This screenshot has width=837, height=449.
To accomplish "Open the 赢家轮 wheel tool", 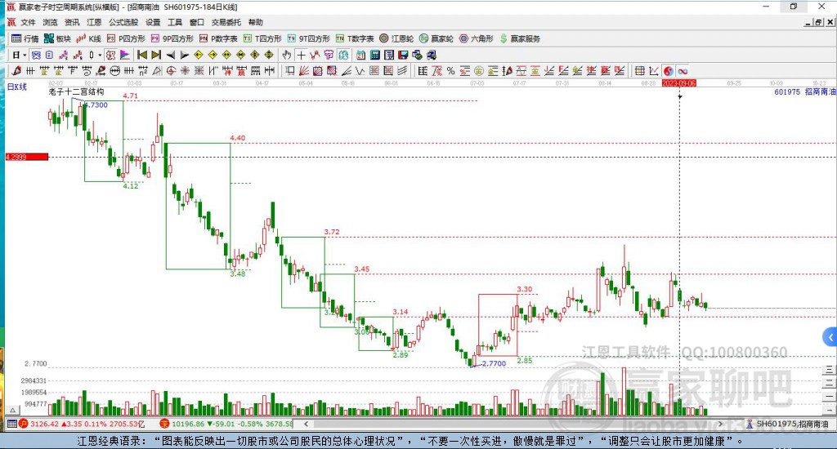I will pyautogui.click(x=436, y=38).
